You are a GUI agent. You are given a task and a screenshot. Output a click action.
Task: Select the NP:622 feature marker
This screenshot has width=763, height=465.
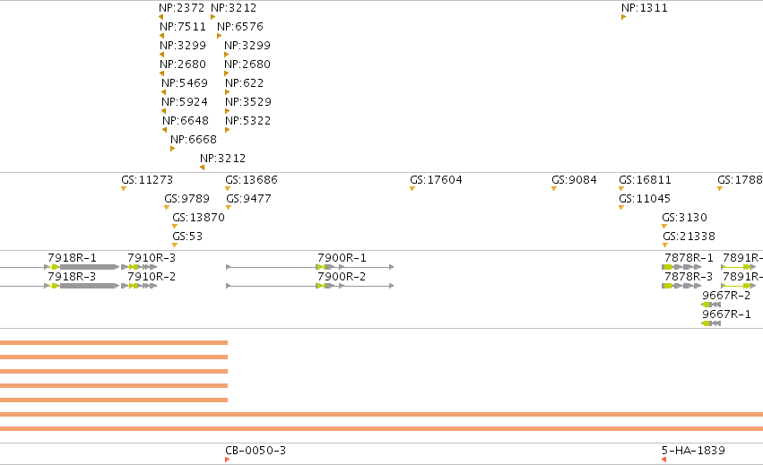click(227, 92)
